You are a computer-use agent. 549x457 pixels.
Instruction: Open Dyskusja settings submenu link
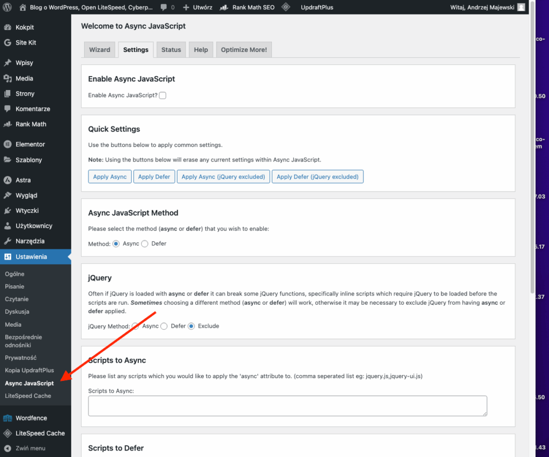pos(17,312)
